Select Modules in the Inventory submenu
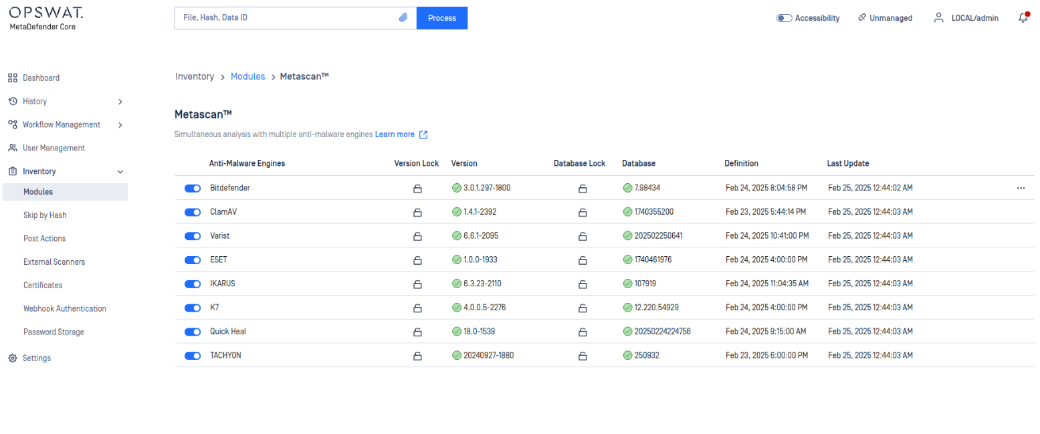 64,192
